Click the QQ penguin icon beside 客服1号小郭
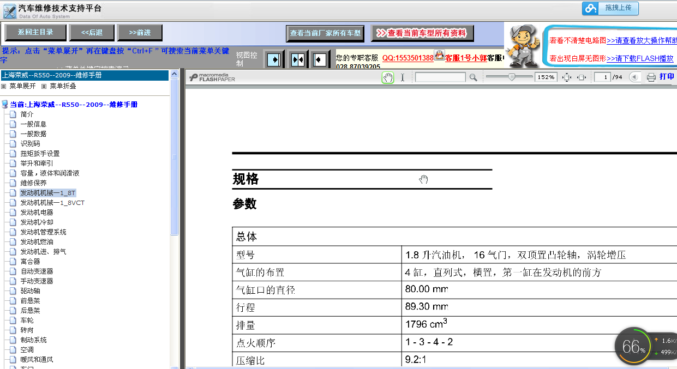Image resolution: width=677 pixels, height=369 pixels. pos(439,56)
